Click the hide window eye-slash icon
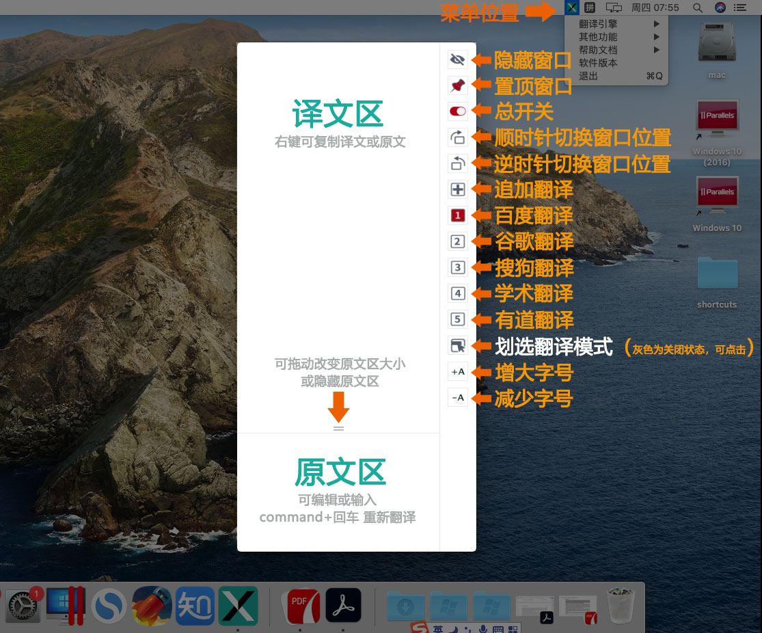This screenshot has width=762, height=633. tap(457, 59)
